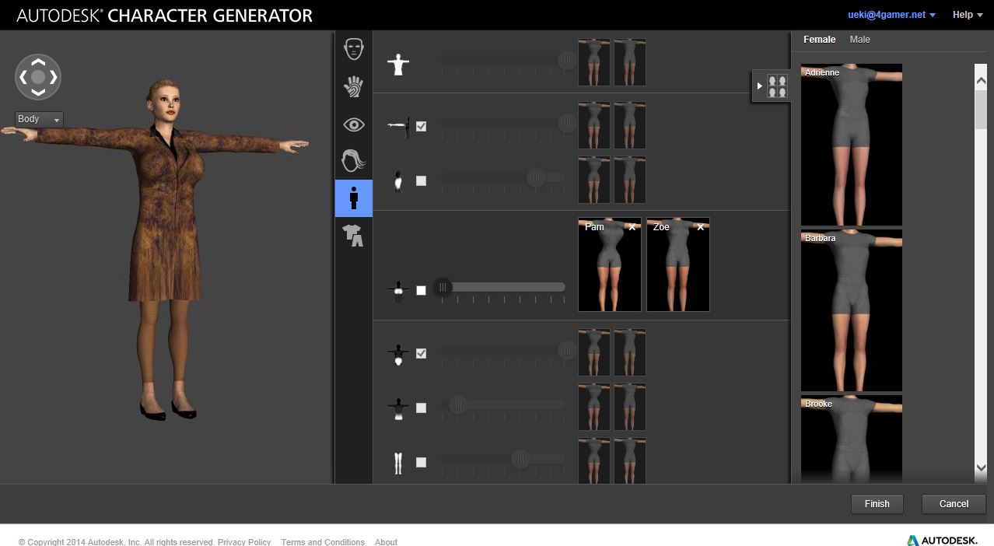
Task: Click the second thumbnail in the arms row
Action: 630,124
